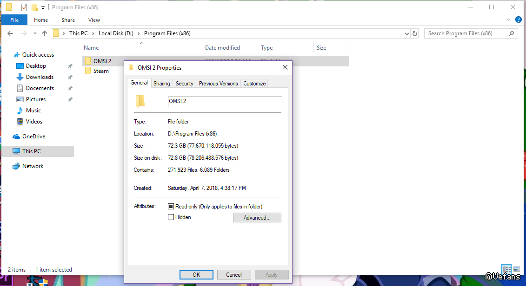This screenshot has height=286, width=526.
Task: Click the Music note icon in sidebar
Action: coord(20,110)
